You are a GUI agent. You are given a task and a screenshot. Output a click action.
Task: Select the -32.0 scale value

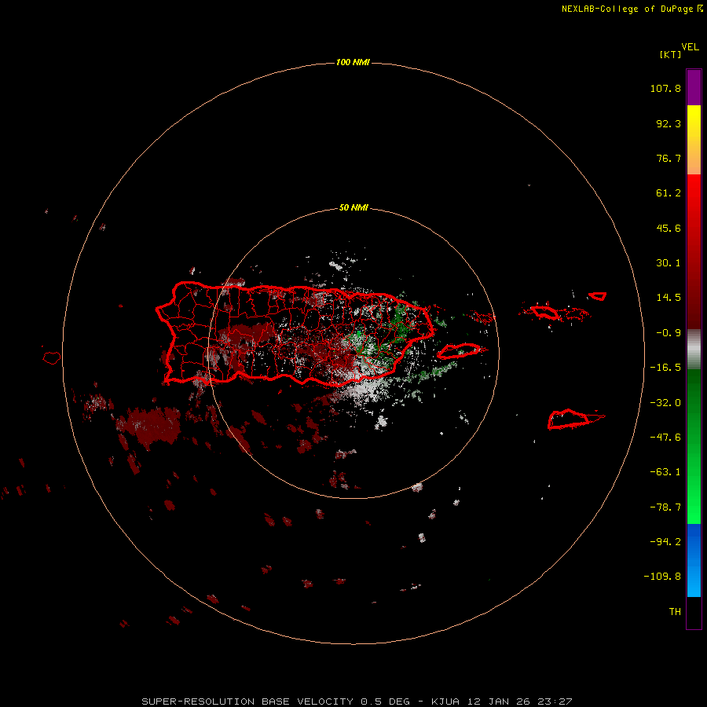(x=665, y=403)
